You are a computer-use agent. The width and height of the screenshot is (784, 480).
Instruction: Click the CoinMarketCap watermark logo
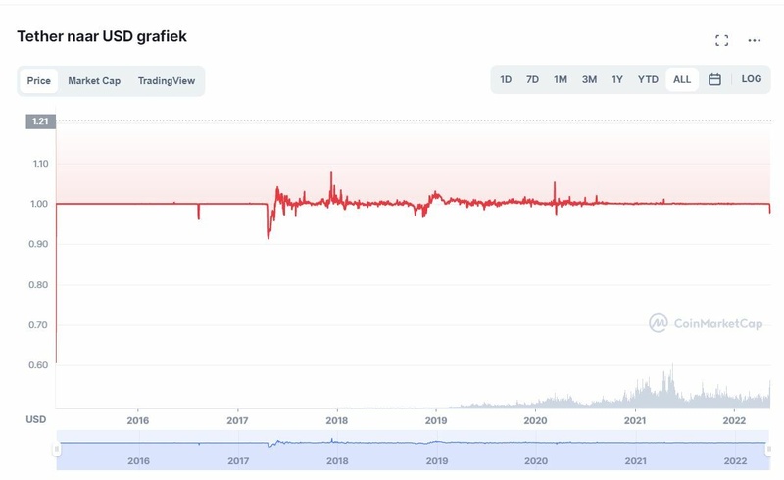(x=706, y=323)
